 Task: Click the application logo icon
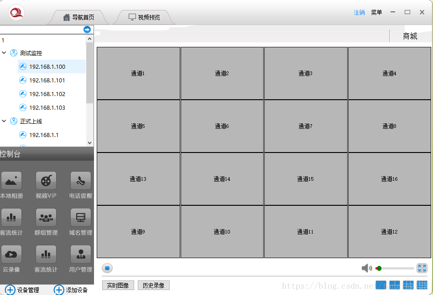point(16,12)
